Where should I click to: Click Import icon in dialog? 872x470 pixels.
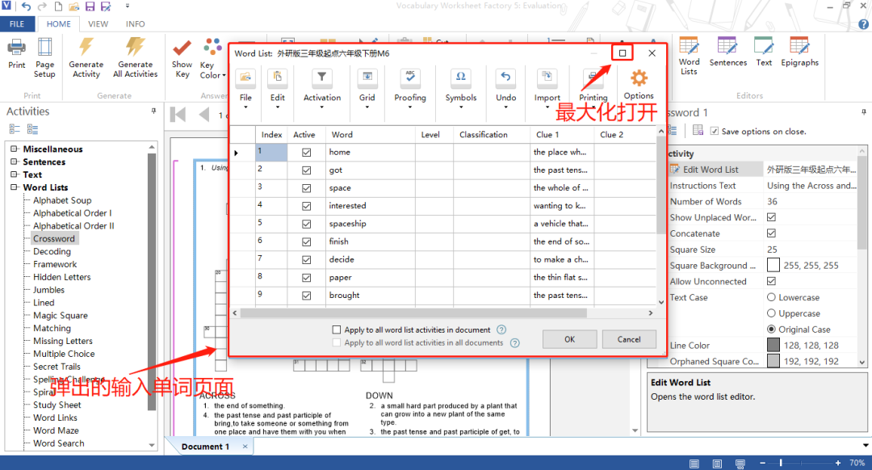click(x=547, y=79)
